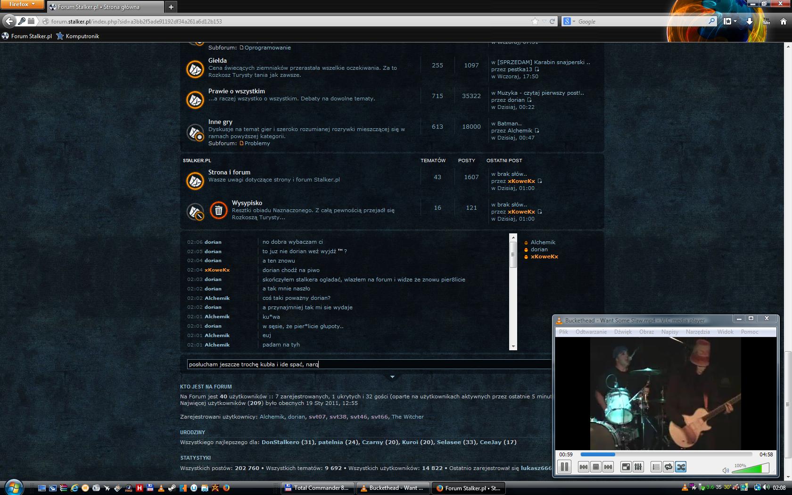
Task: Toggle VLC fullscreen video mode
Action: point(626,467)
